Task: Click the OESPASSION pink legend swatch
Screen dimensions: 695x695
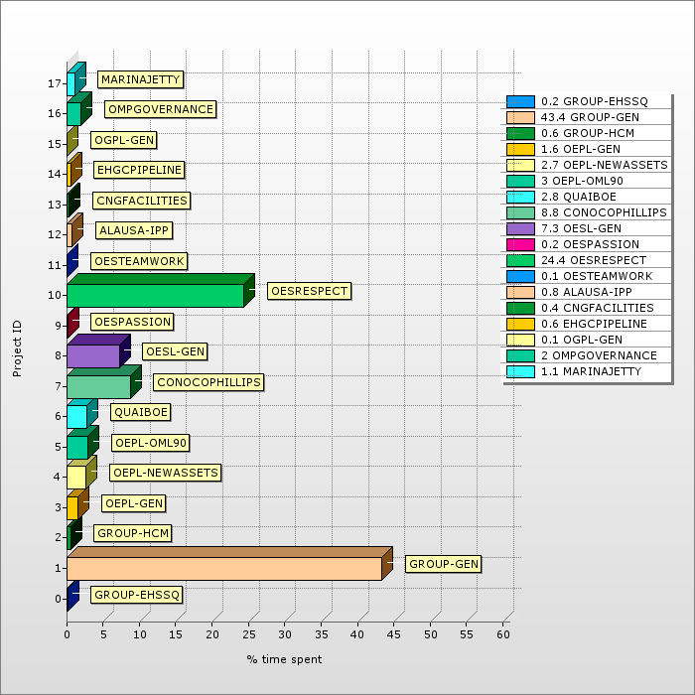Action: [x=520, y=244]
